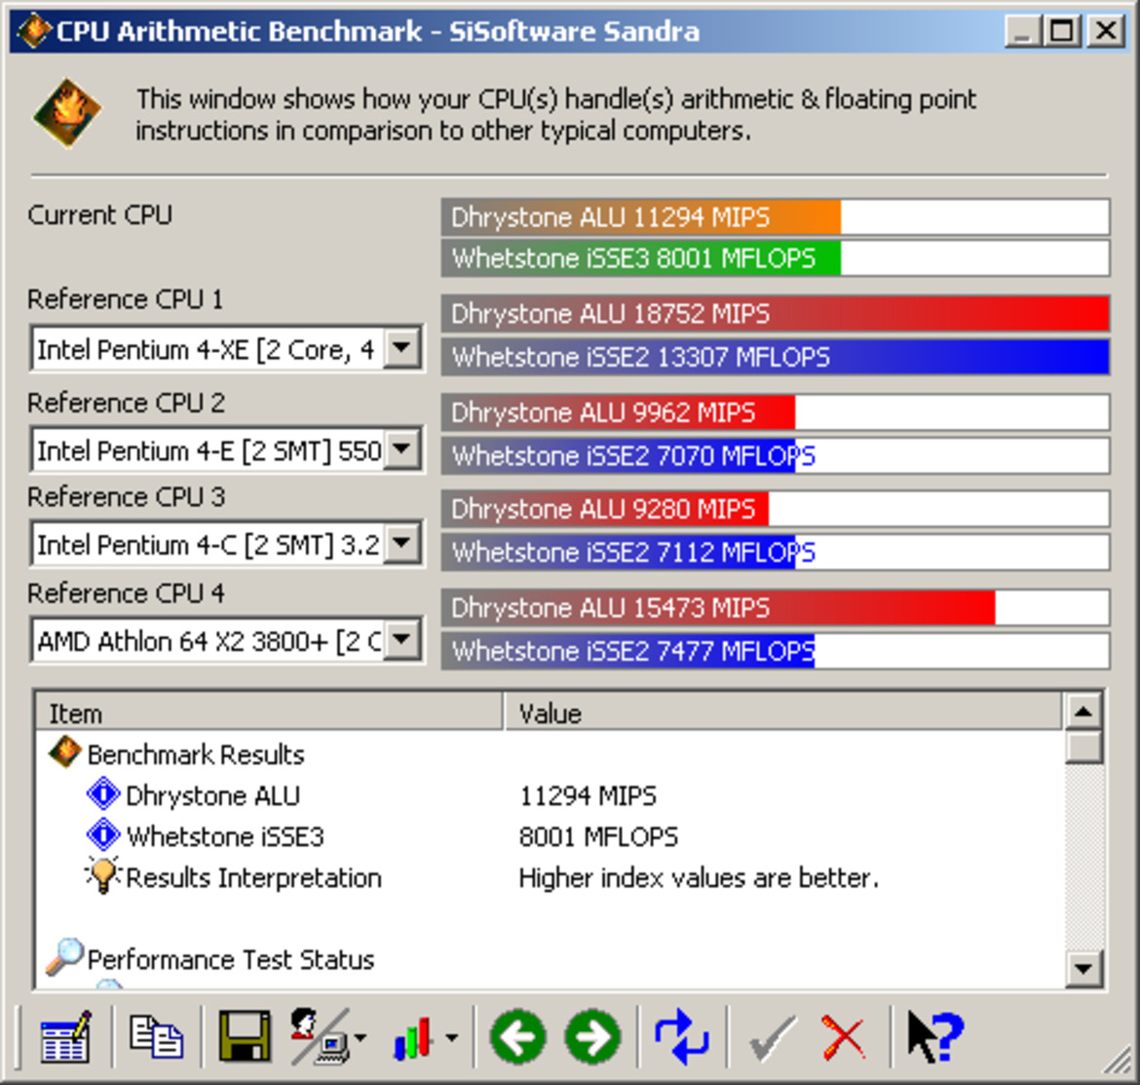Screen dimensions: 1140x1085
Task: Click the Intel Pentium 4-C combo box
Action: point(227,544)
